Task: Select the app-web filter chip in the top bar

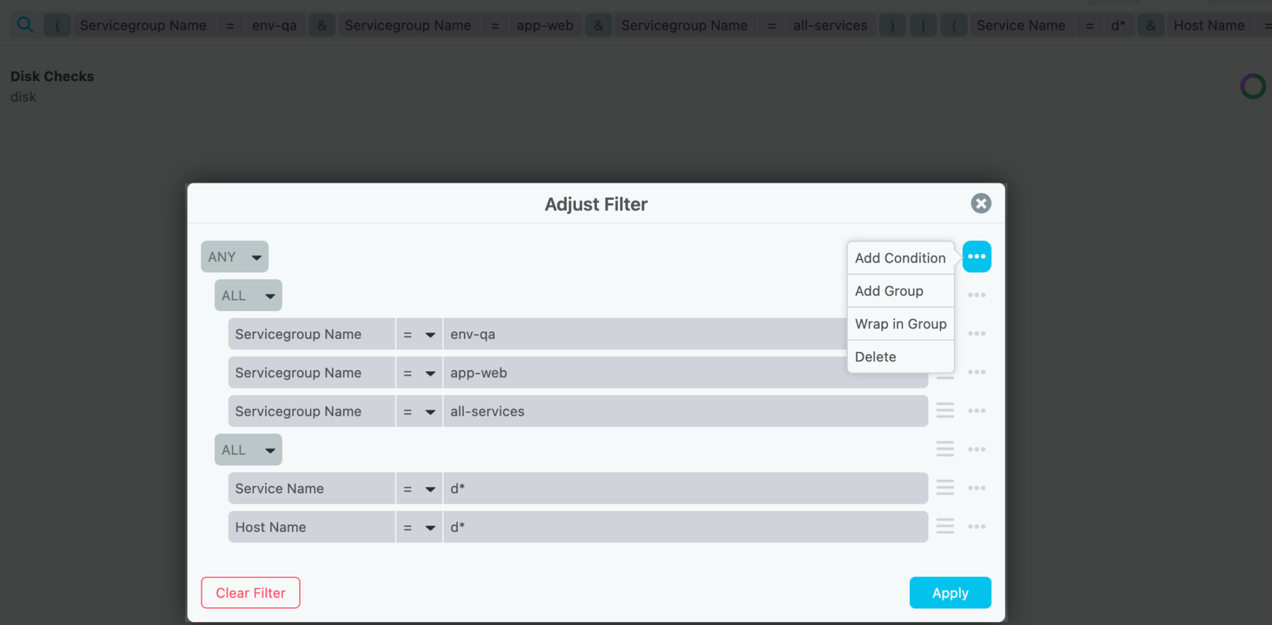Action: 545,25
